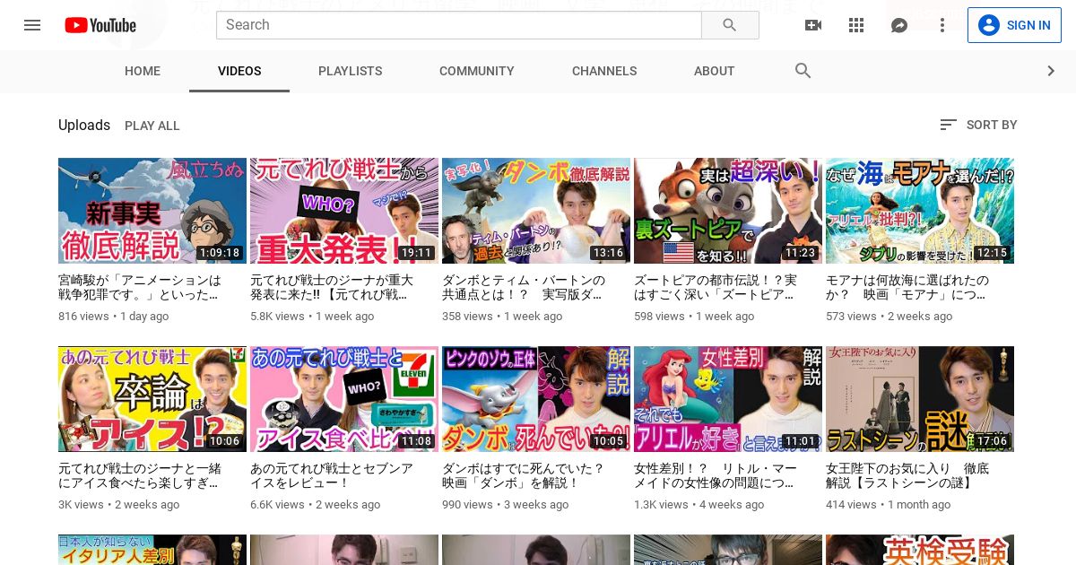The width and height of the screenshot is (1076, 565).
Task: Open the create video camera icon
Action: [813, 25]
